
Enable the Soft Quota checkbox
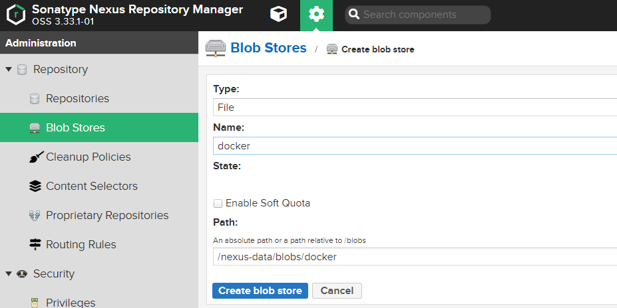218,203
